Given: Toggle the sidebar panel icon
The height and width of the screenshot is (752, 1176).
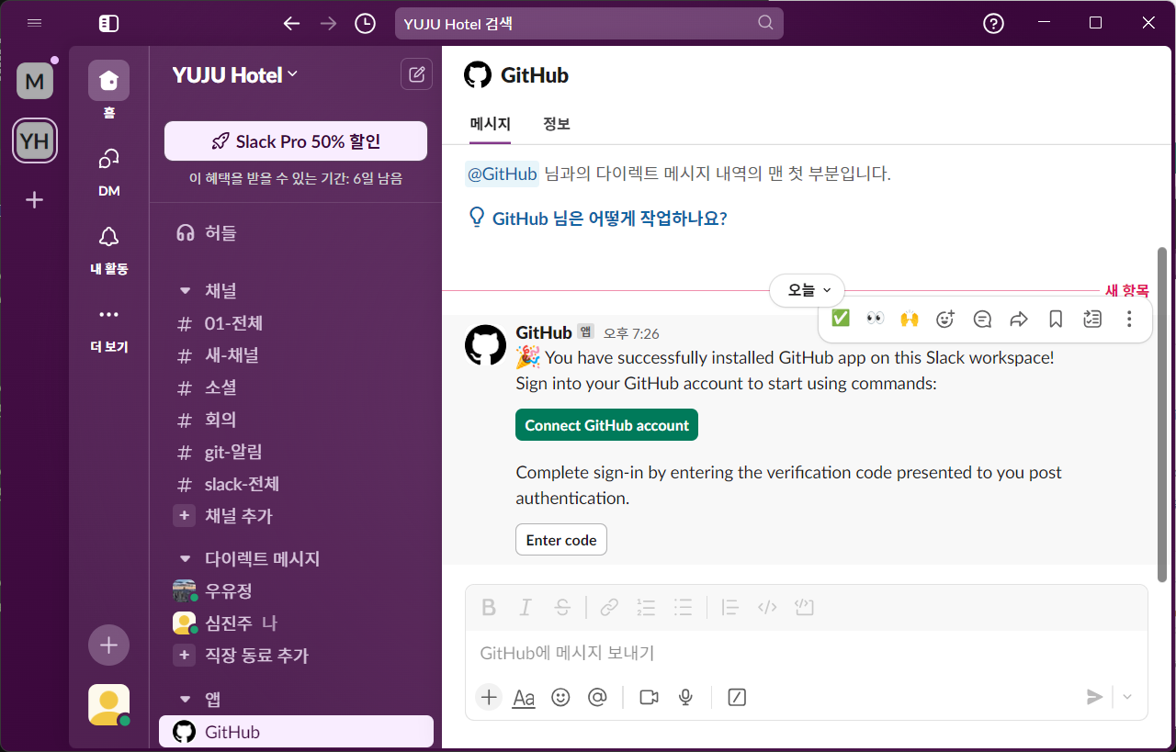Looking at the screenshot, I should [x=108, y=24].
